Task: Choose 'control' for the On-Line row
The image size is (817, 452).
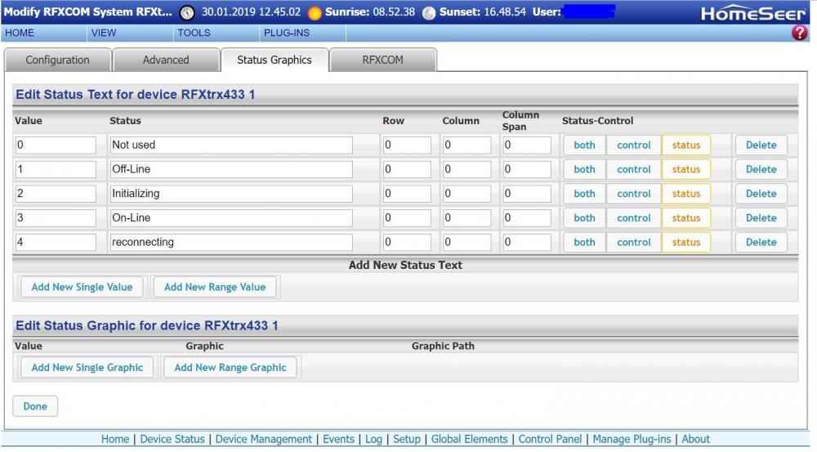Action: (633, 218)
